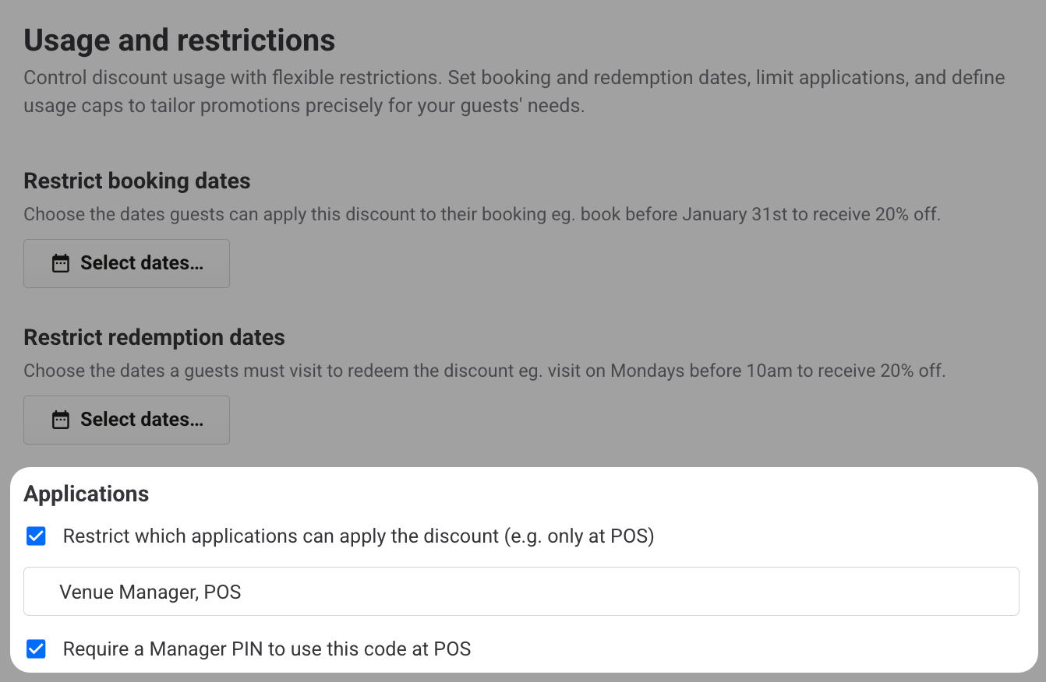Click redemption description about Mondays before 10am

pos(484,371)
